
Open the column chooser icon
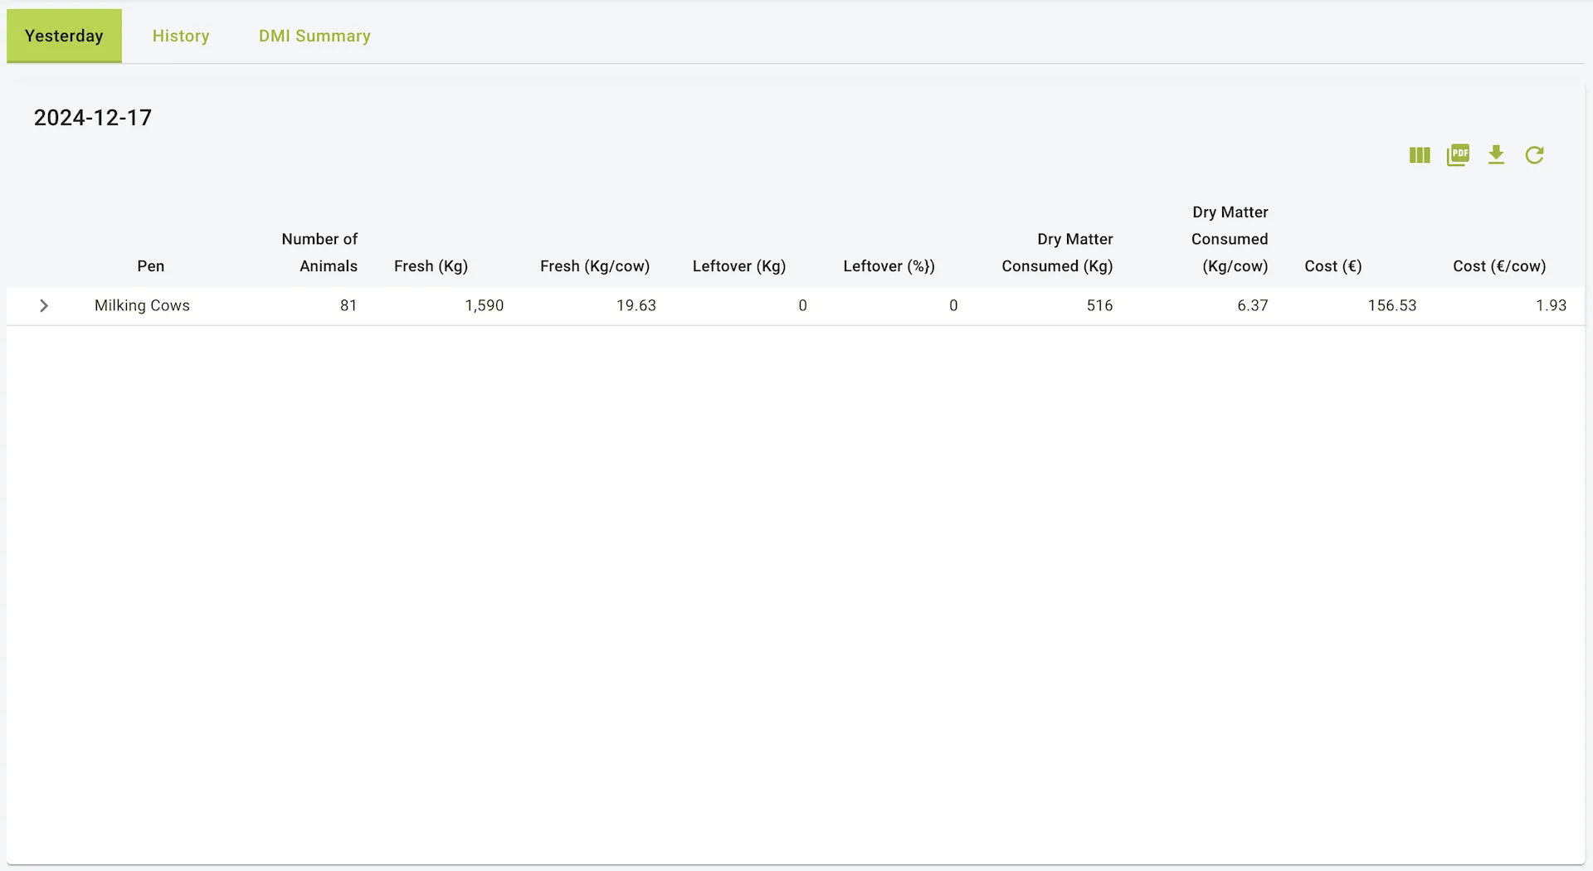click(1420, 155)
